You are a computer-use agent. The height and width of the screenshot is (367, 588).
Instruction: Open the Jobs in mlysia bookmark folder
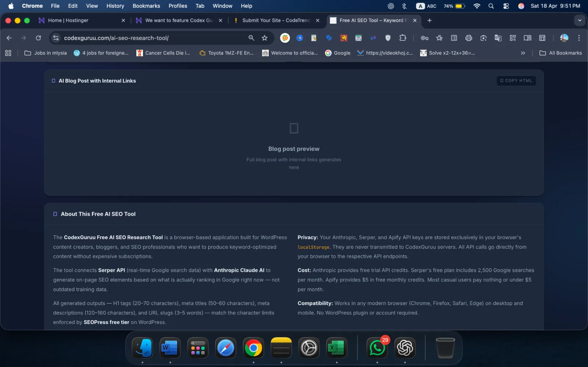point(46,53)
